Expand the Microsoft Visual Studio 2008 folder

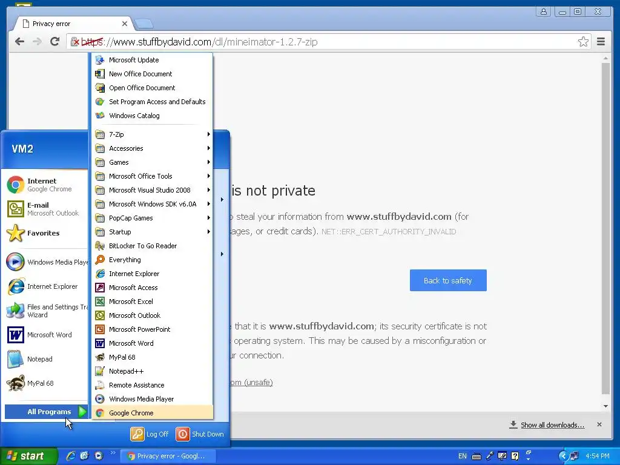click(153, 190)
